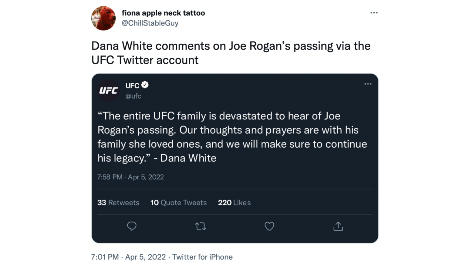Open the three-dot menu on the main tweet

[x=374, y=12]
